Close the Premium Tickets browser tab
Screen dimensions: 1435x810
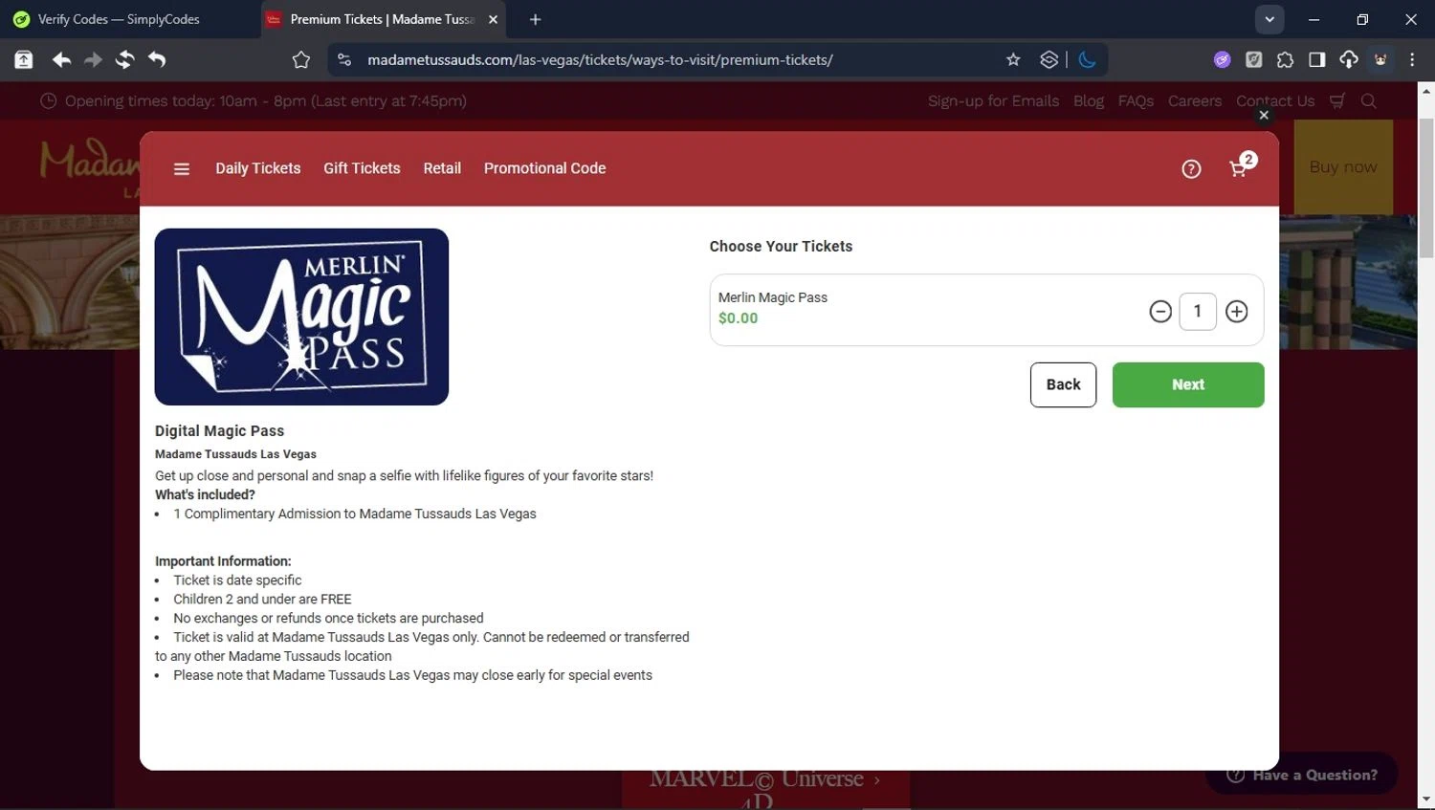pos(493,19)
